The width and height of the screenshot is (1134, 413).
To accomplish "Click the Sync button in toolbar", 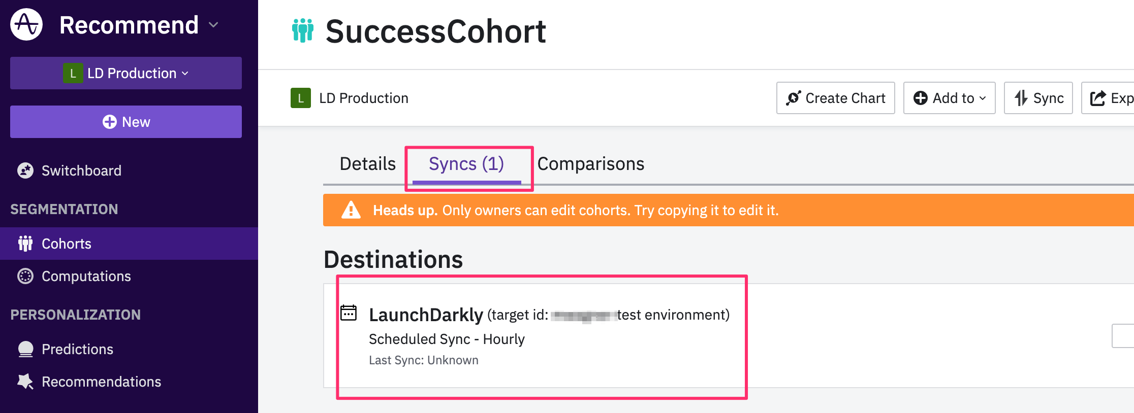I will point(1038,98).
